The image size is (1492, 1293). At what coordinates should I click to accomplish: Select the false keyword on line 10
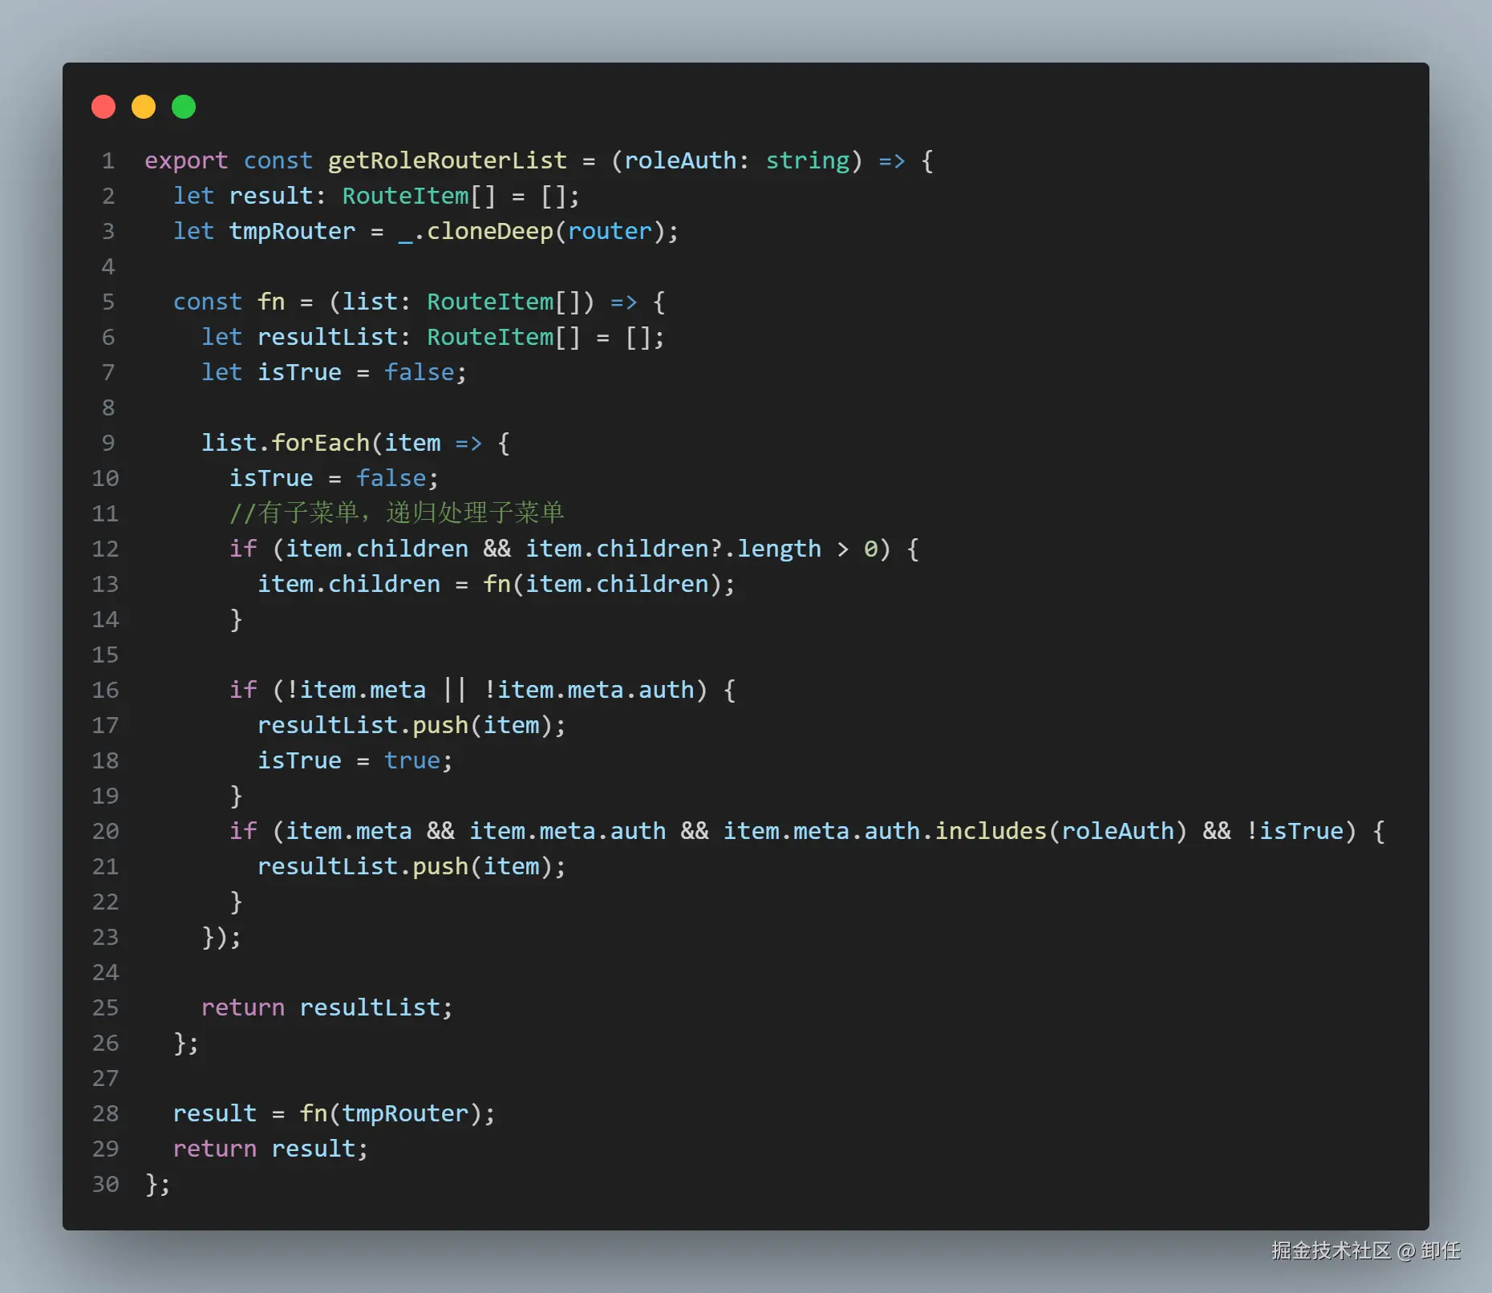coord(391,477)
